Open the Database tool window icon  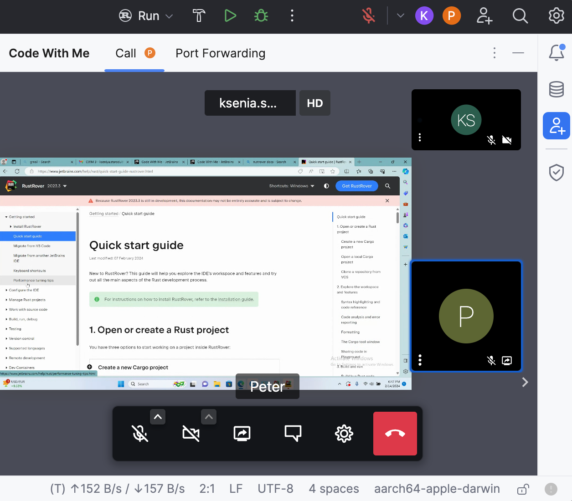(x=556, y=89)
